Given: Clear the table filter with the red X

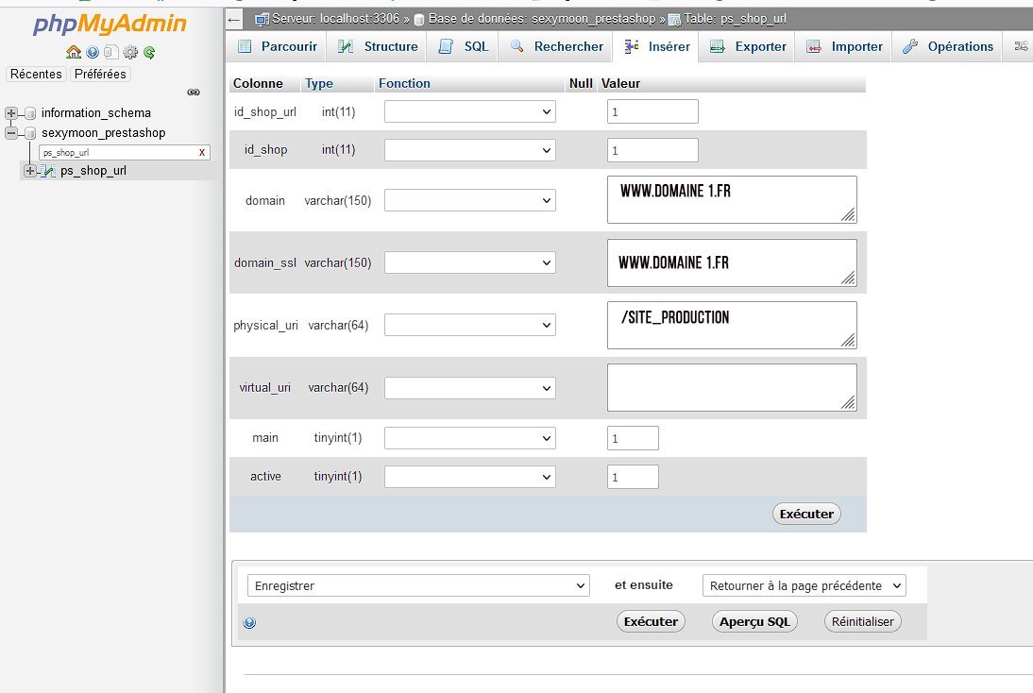Looking at the screenshot, I should click(202, 152).
